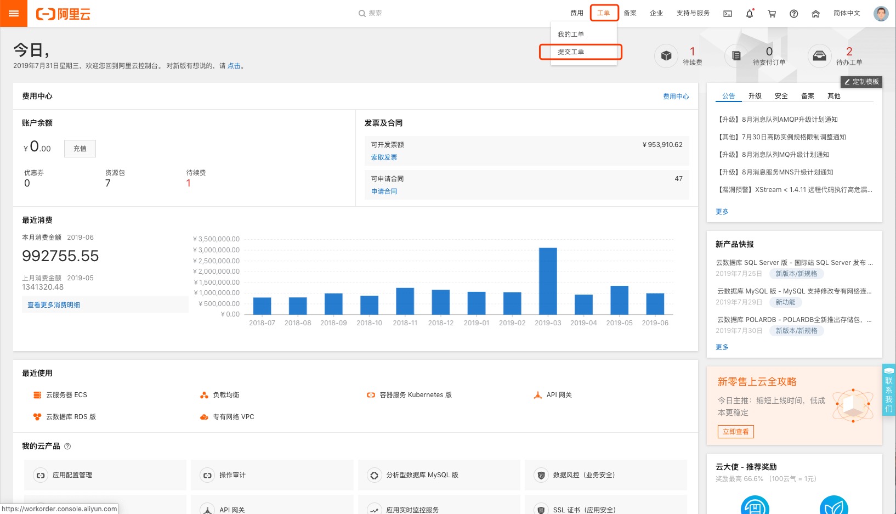This screenshot has width=896, height=514.
Task: Click 更多 under 新产品快报
Action: point(722,347)
